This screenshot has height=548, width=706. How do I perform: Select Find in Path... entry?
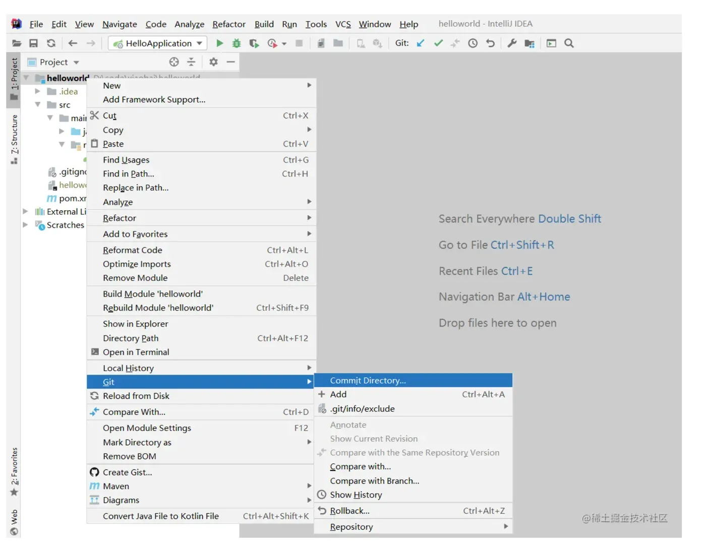[201, 173]
